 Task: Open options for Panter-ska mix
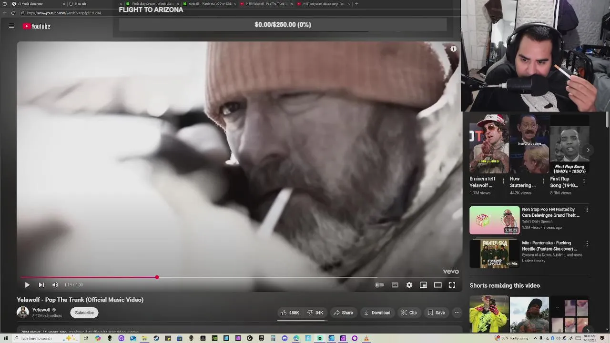(587, 243)
